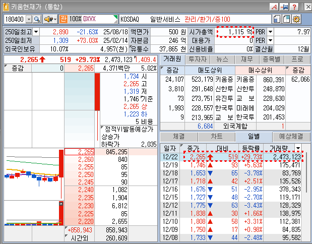Click the yellow window number 1 icon
The image size is (312, 244).
[6, 7]
